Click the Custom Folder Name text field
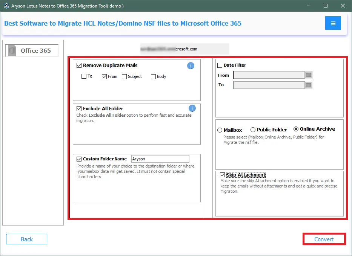This screenshot has height=256, width=352. 160,159
